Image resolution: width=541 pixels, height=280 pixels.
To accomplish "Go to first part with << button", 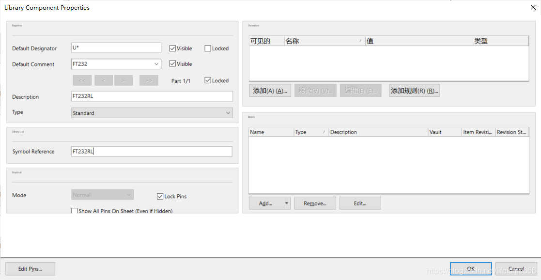I will [x=82, y=80].
